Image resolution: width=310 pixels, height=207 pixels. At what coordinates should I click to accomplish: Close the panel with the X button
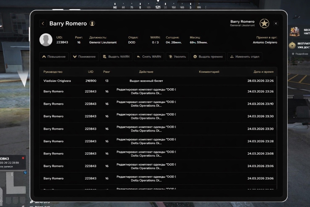(276, 24)
